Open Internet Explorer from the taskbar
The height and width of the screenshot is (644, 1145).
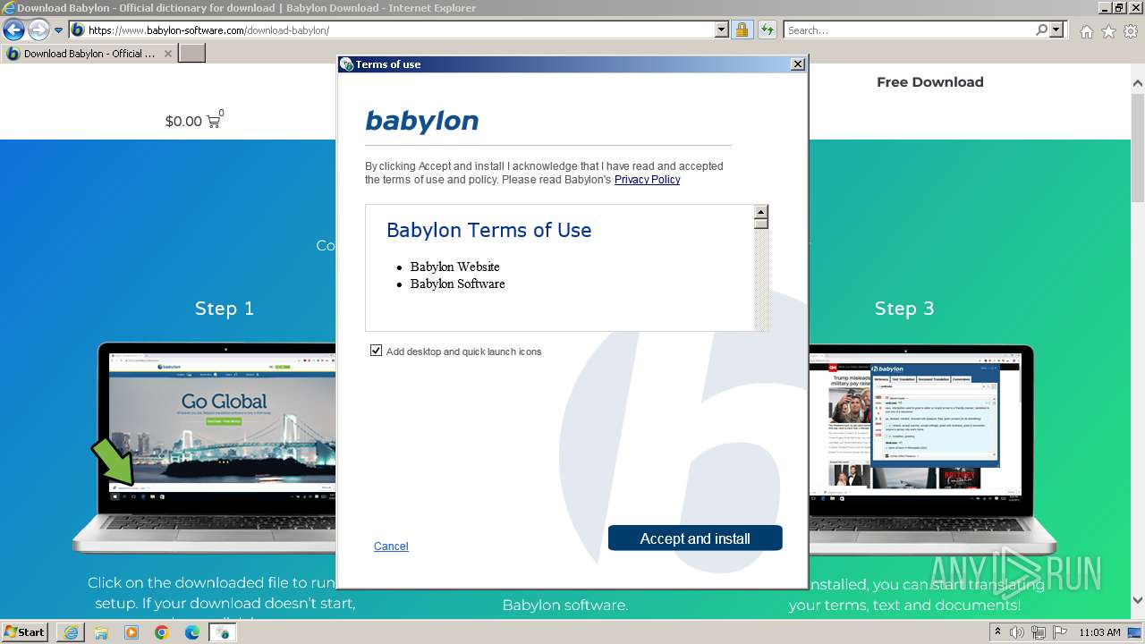72,632
